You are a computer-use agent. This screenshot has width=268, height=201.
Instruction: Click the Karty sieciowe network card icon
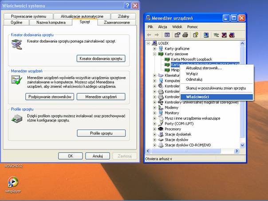click(161, 54)
